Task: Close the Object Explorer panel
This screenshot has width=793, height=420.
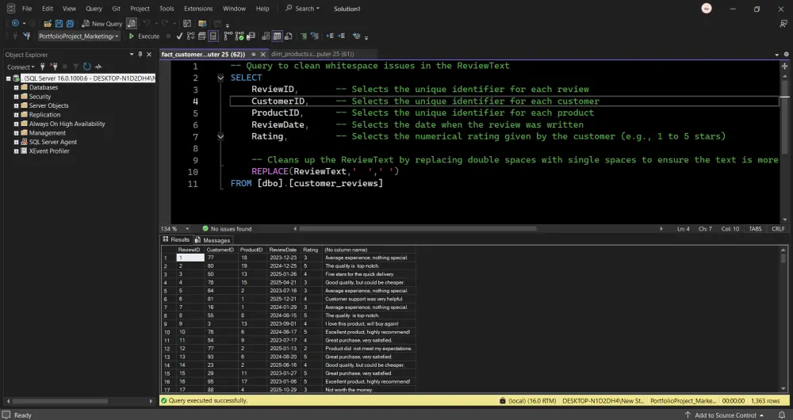Action: click(x=150, y=55)
